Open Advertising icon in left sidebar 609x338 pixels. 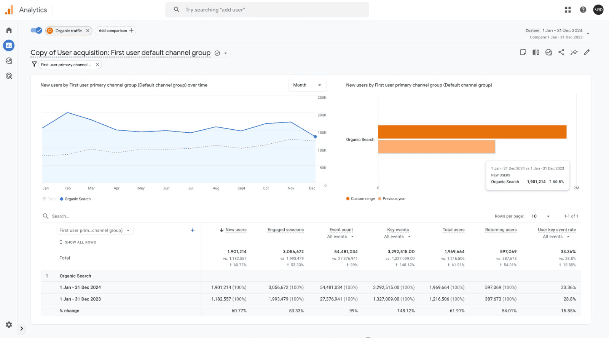pyautogui.click(x=9, y=76)
